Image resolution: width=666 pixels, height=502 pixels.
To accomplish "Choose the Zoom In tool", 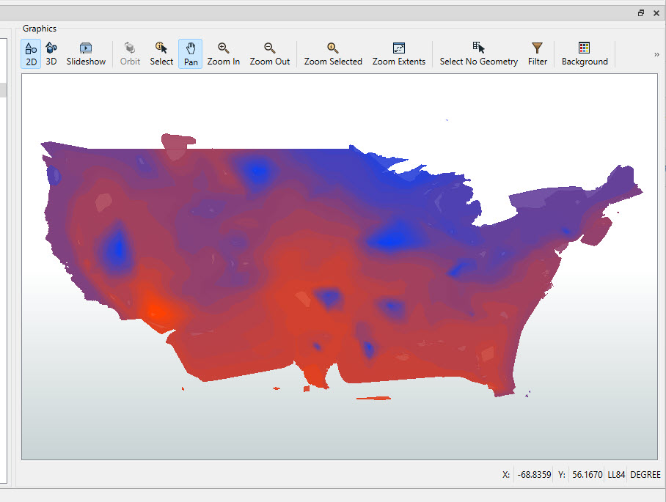I will click(x=224, y=54).
